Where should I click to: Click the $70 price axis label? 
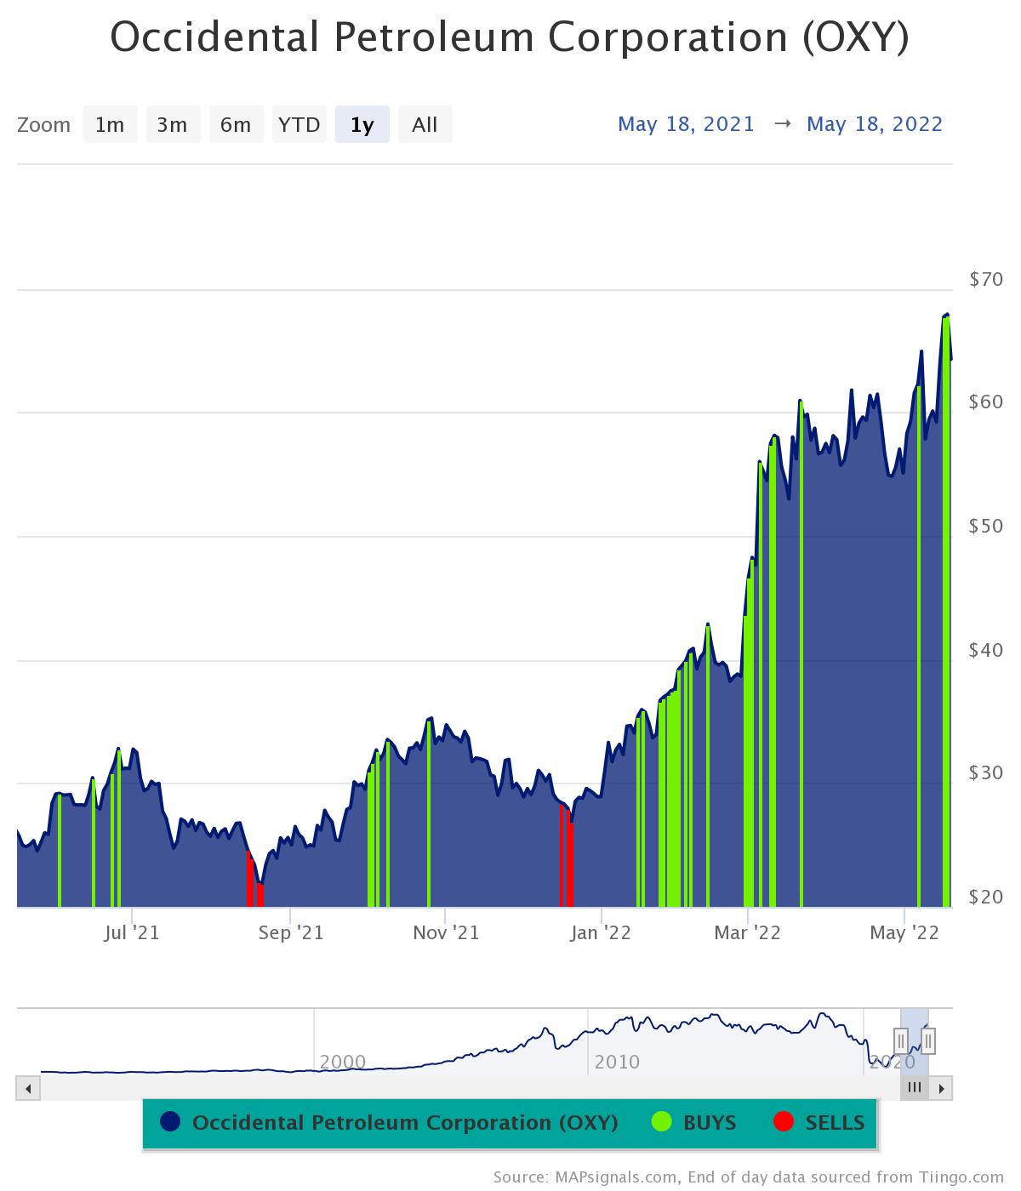(986, 279)
